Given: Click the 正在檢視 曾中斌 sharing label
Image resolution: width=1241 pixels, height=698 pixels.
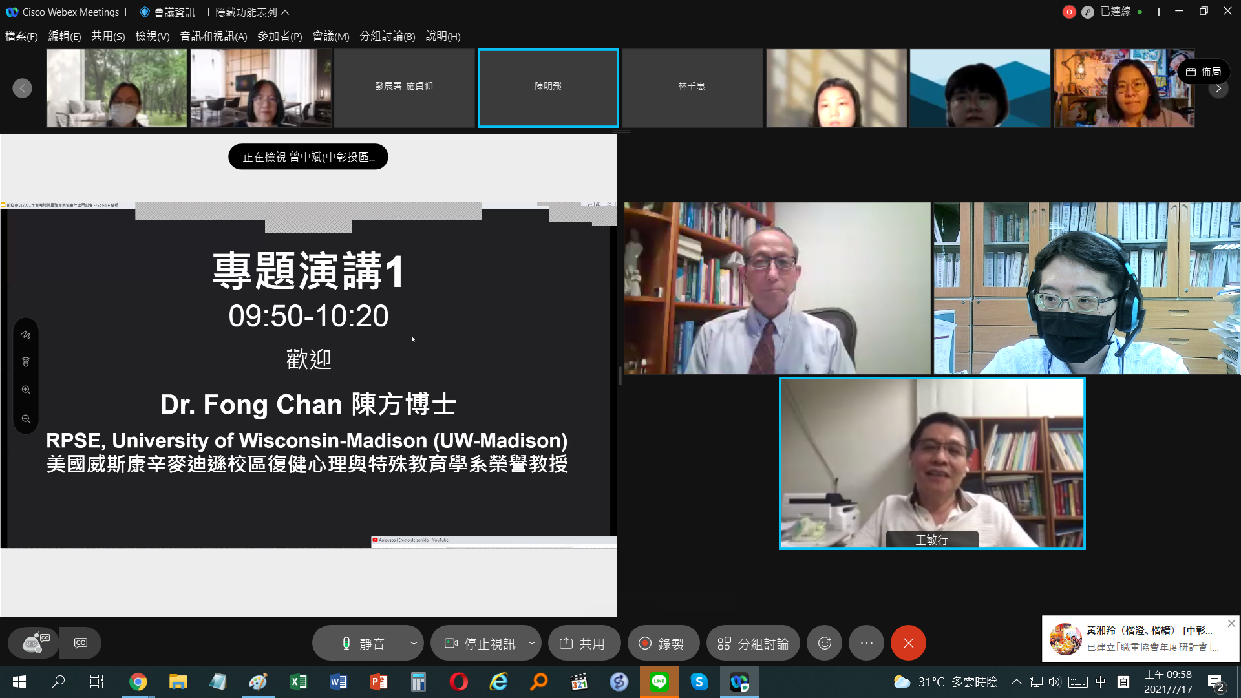Looking at the screenshot, I should [308, 157].
